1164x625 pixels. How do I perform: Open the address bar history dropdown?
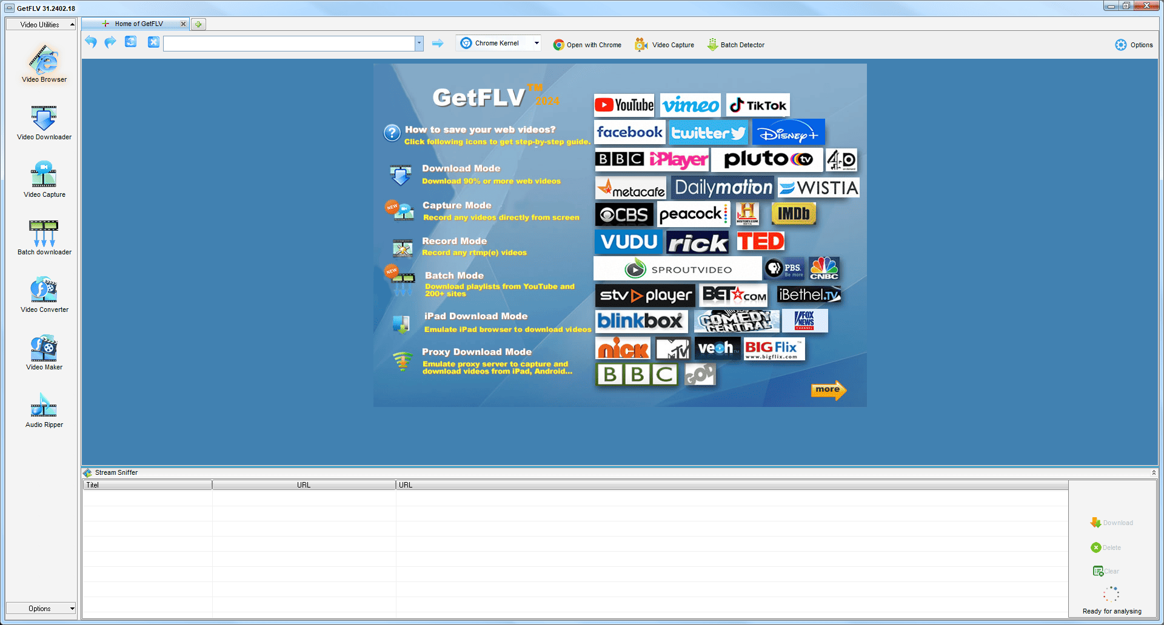click(418, 43)
